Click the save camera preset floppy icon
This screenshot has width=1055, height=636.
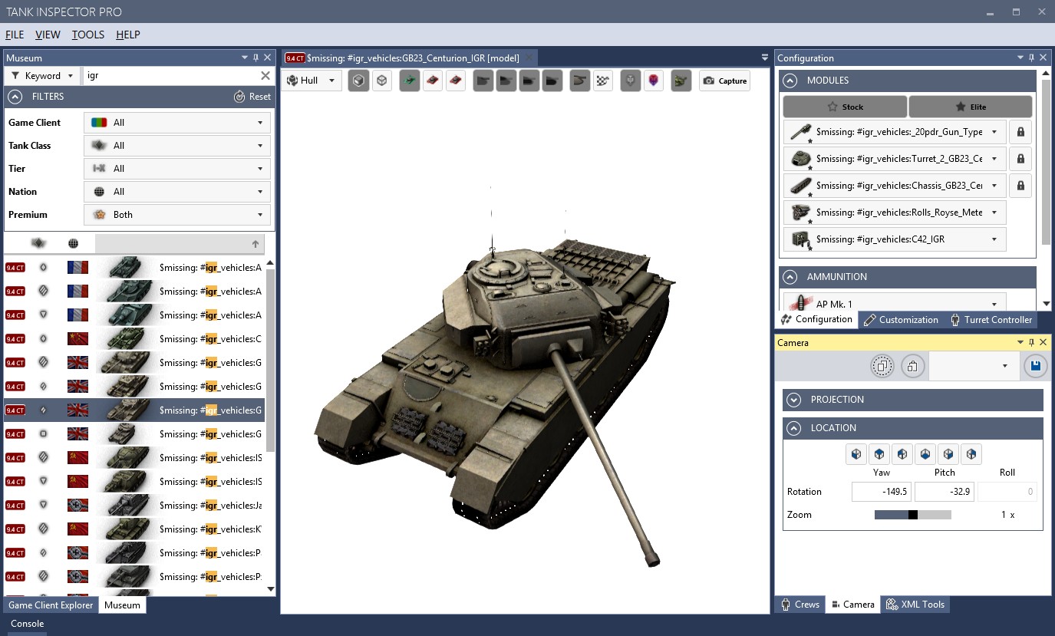click(1035, 366)
